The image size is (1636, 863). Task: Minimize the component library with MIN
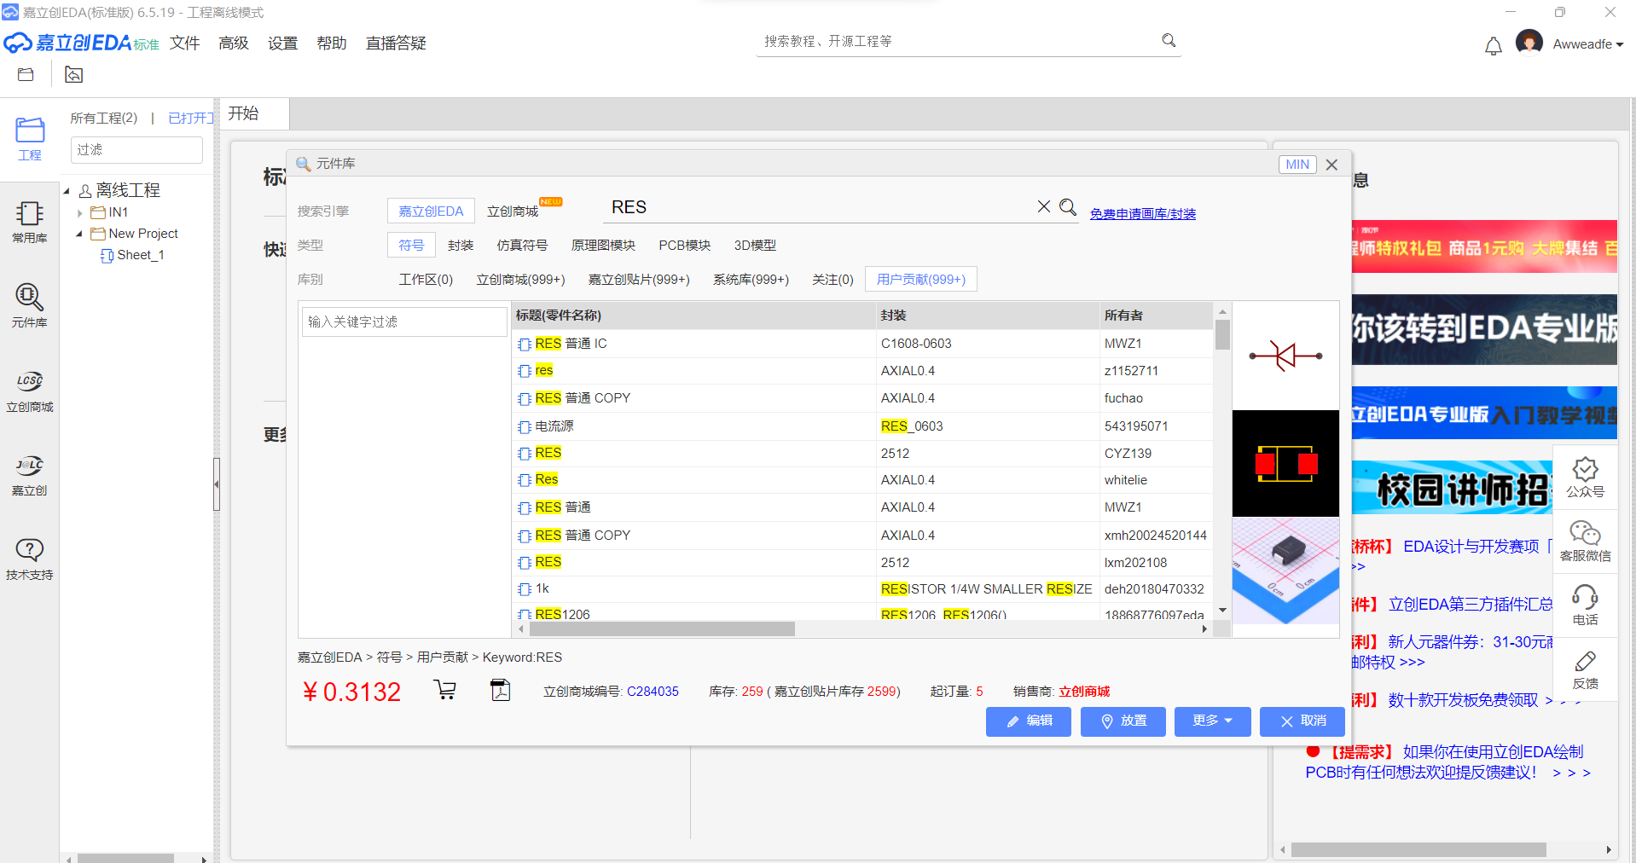pyautogui.click(x=1297, y=165)
